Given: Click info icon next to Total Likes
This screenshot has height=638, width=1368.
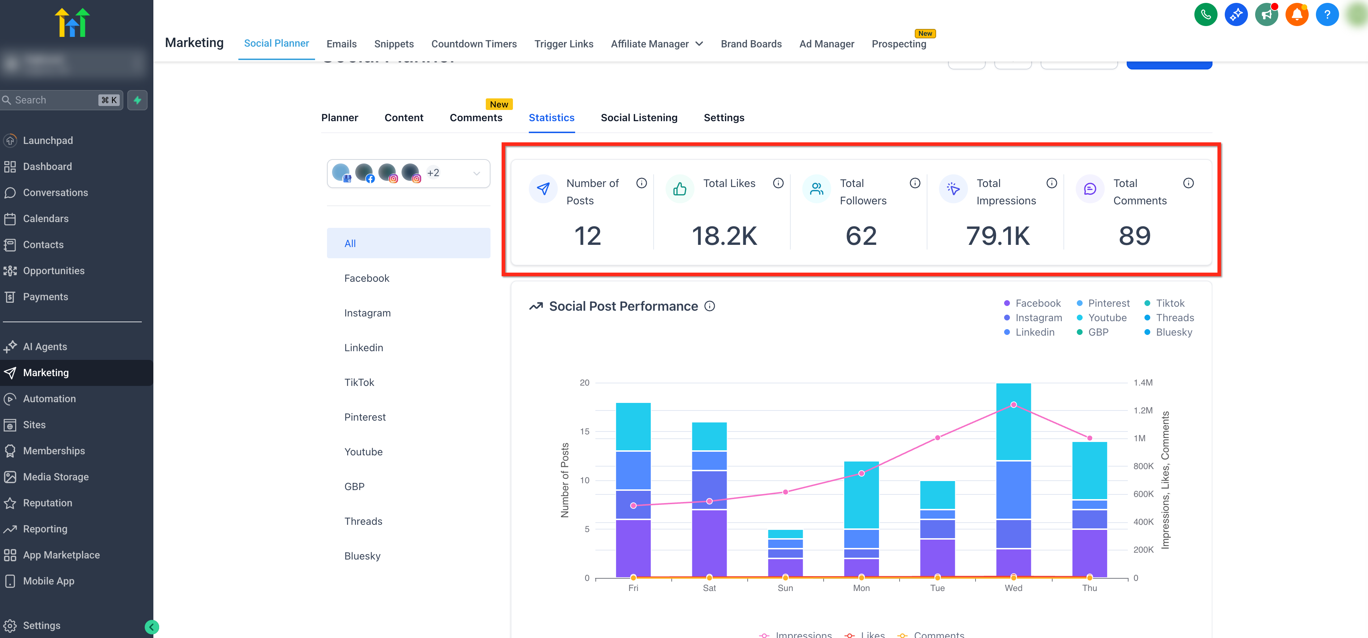Looking at the screenshot, I should [x=778, y=183].
